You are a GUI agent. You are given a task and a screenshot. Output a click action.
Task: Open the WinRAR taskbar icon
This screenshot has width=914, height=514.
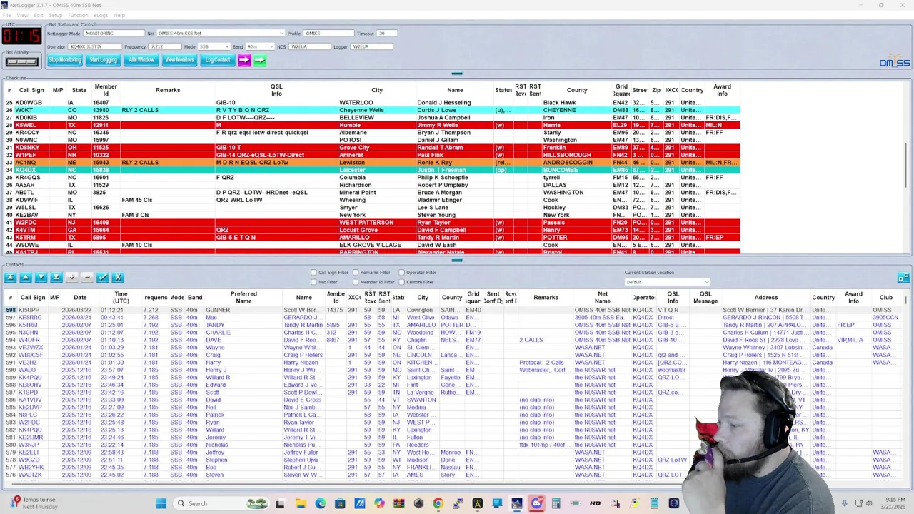(398, 503)
